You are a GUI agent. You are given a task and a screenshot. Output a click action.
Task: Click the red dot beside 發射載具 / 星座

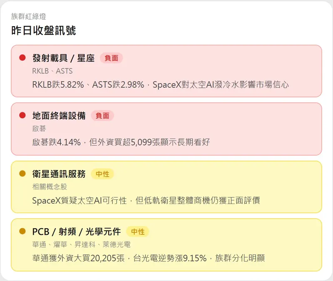coord(22,58)
